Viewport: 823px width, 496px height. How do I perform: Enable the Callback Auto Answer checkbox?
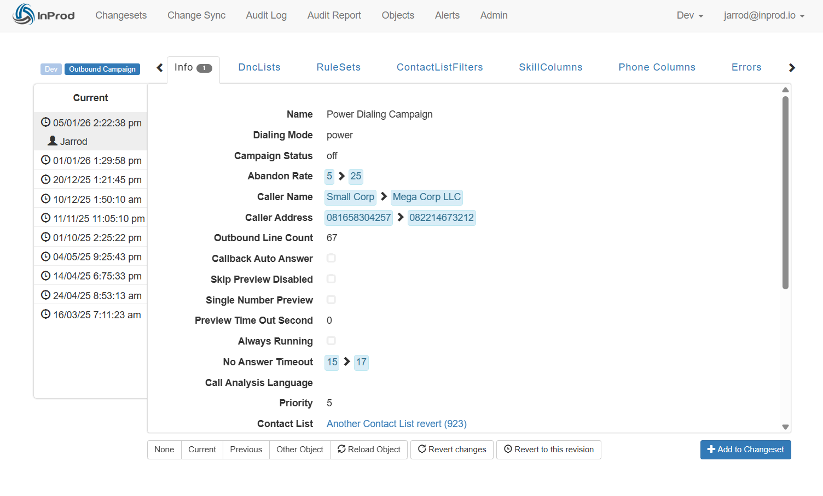click(x=331, y=258)
